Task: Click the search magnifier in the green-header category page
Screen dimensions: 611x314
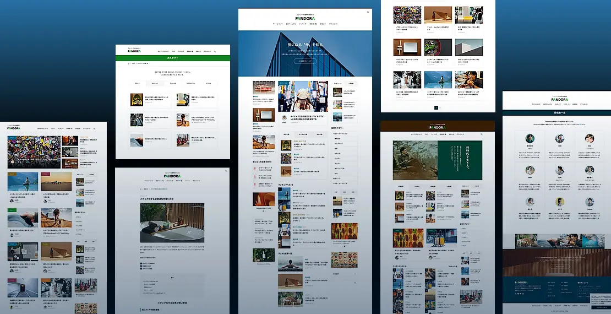Action: (x=215, y=51)
